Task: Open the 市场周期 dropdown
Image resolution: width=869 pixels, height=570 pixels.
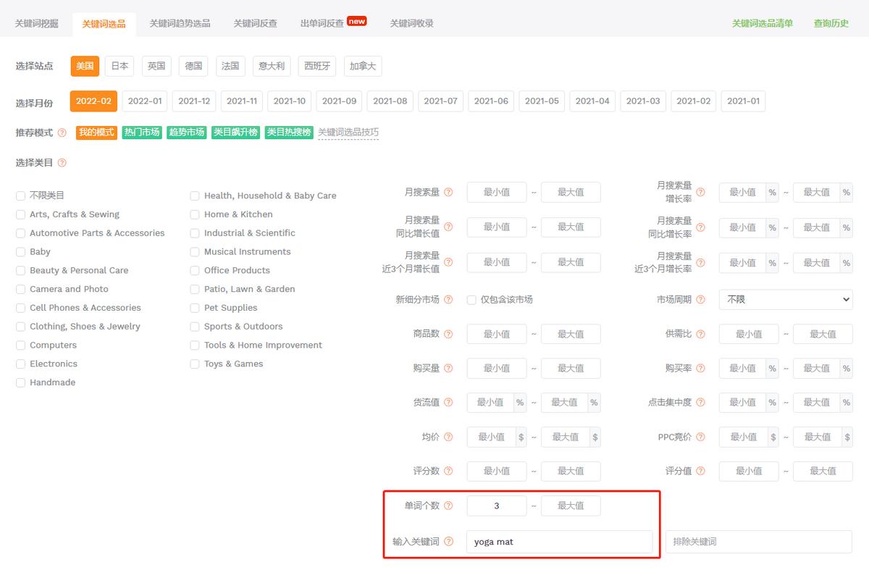Action: click(x=785, y=299)
